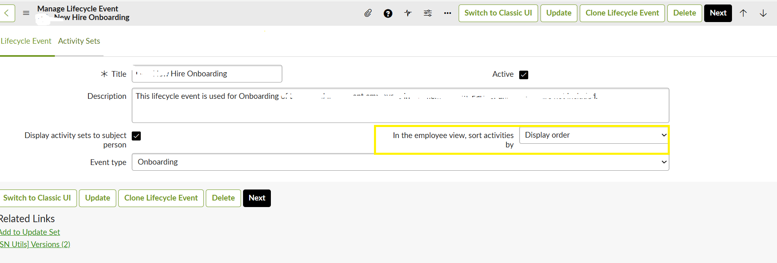Image resolution: width=777 pixels, height=263 pixels.
Task: Click the back arrow chevron button
Action: point(7,13)
